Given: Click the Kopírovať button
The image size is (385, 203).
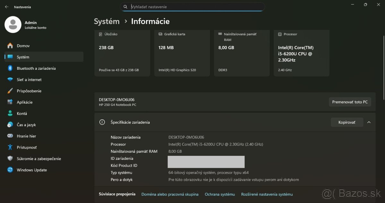Looking at the screenshot, I should [x=347, y=122].
